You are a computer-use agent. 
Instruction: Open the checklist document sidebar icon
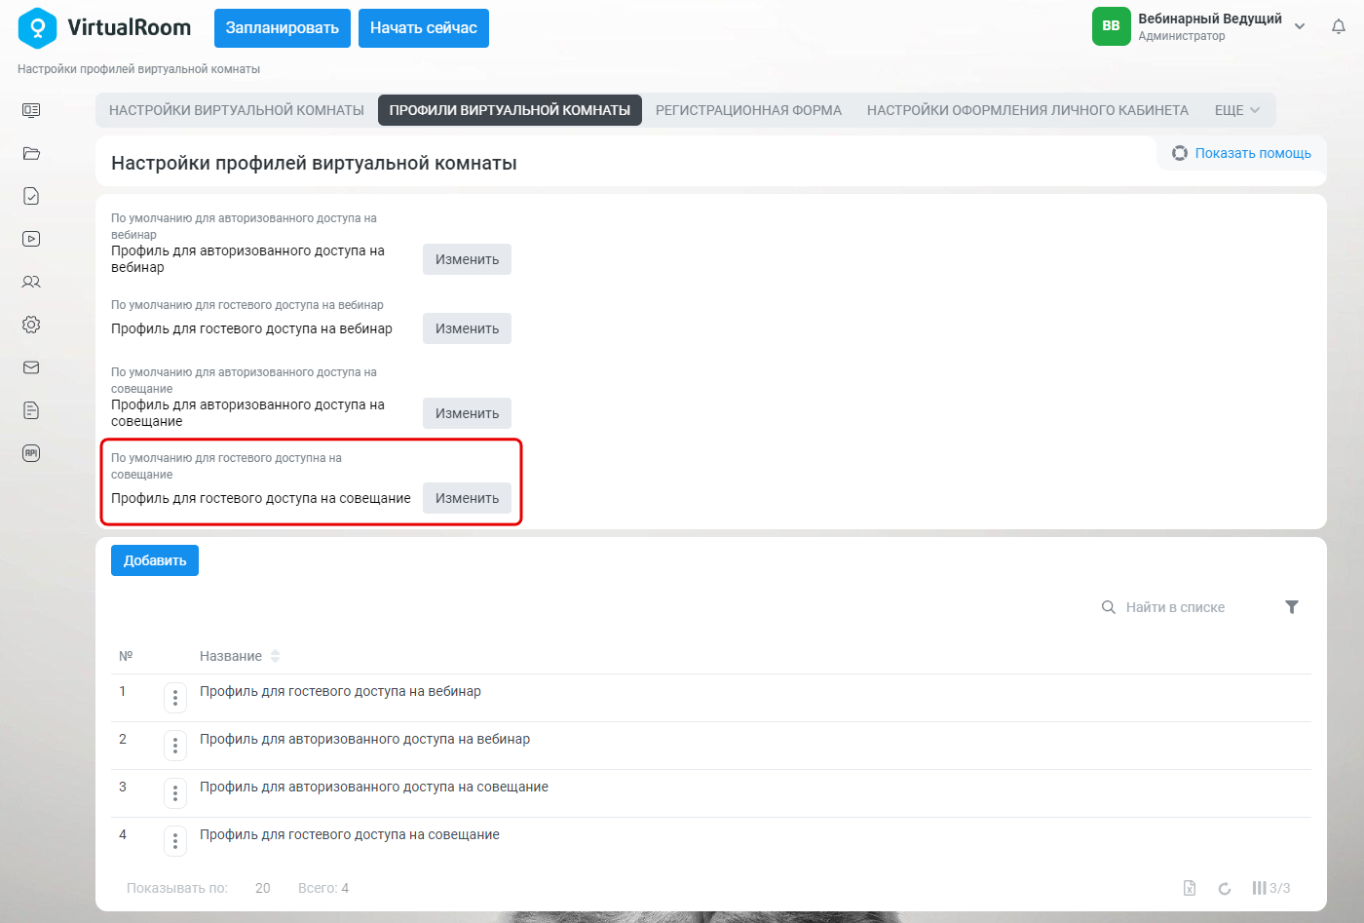[31, 196]
